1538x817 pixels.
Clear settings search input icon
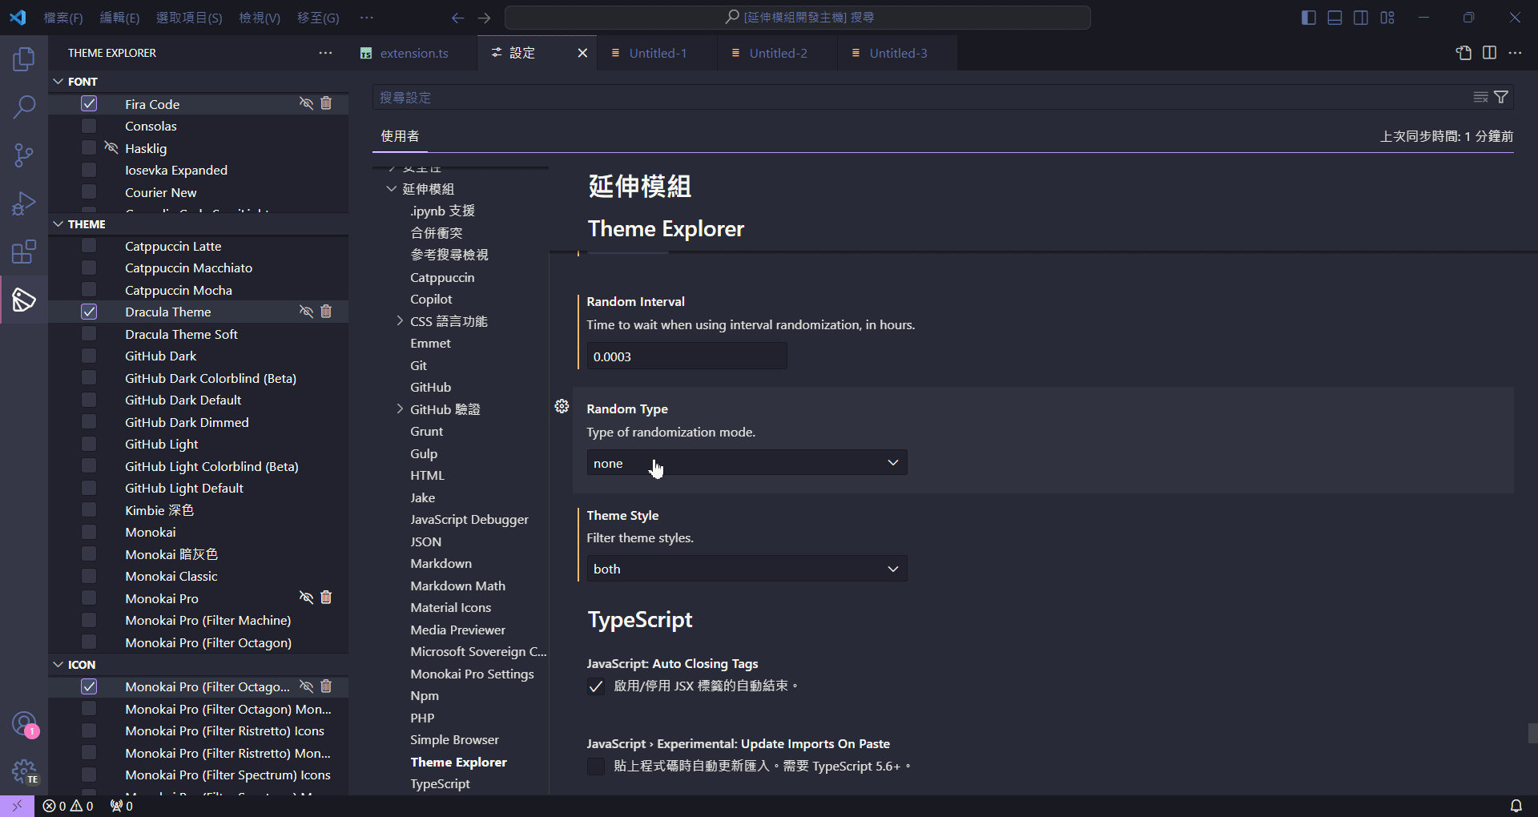[1480, 97]
